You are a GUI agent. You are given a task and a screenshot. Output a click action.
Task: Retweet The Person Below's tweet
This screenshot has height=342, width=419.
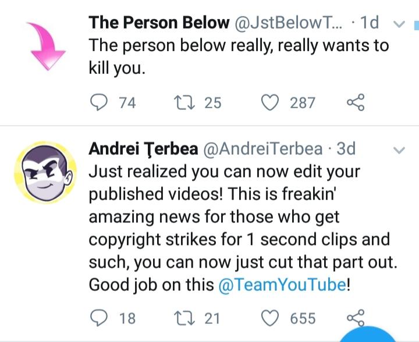tap(184, 102)
